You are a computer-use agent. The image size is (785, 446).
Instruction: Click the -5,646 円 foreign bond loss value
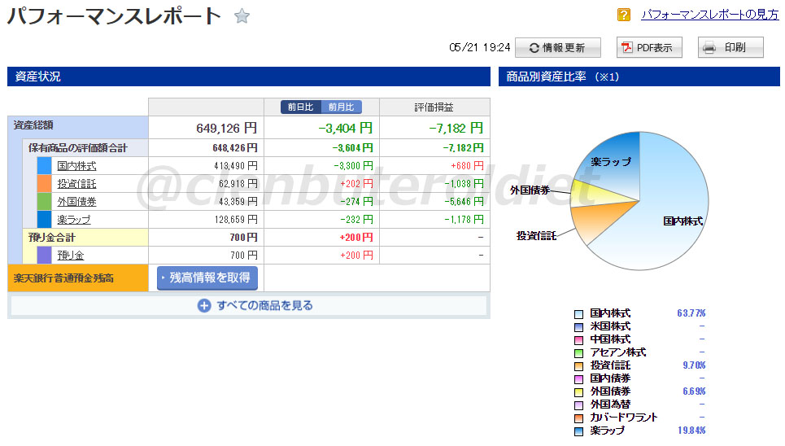pyautogui.click(x=464, y=202)
